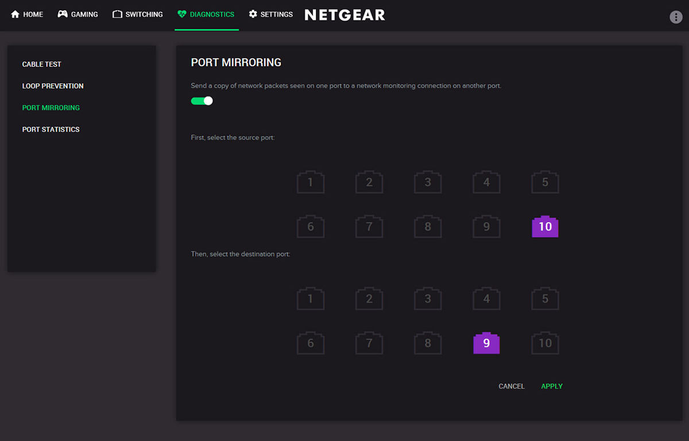Choose source port 3 icon
This screenshot has width=689, height=441.
428,182
